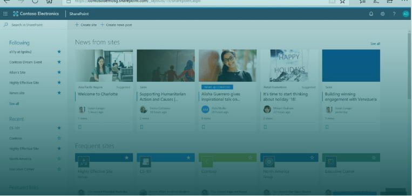Unfollow Contoso Dream Event star
This screenshot has height=196, width=412.
(x=59, y=62)
